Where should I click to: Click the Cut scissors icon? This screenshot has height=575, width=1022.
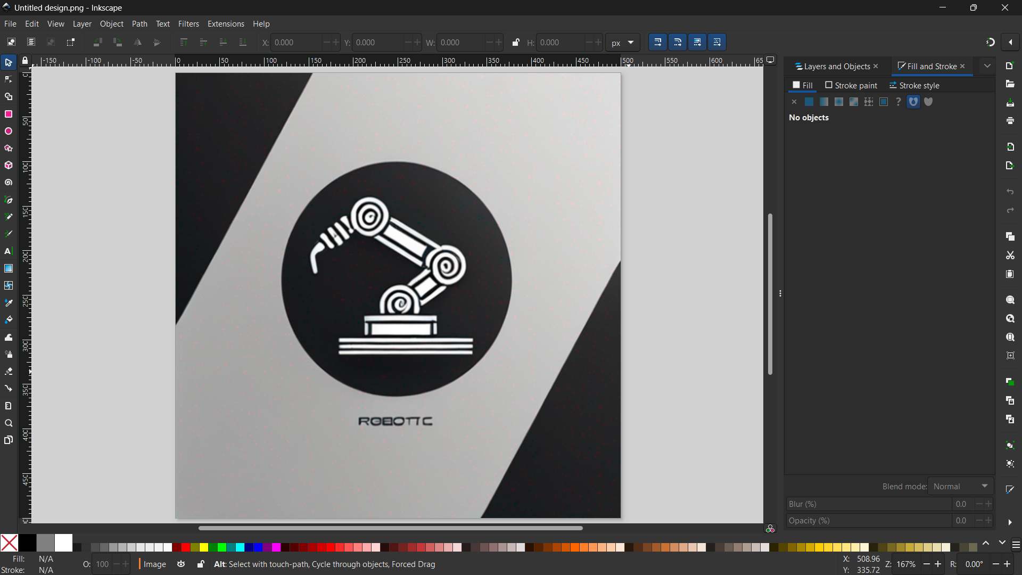[x=1010, y=256]
